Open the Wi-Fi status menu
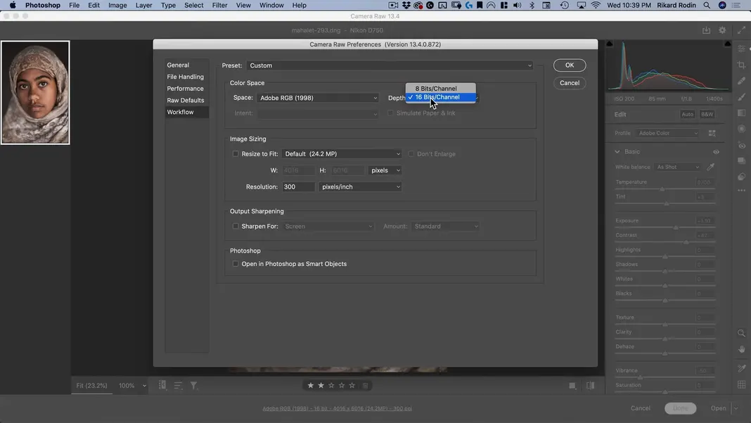This screenshot has width=751, height=423. pos(596,5)
